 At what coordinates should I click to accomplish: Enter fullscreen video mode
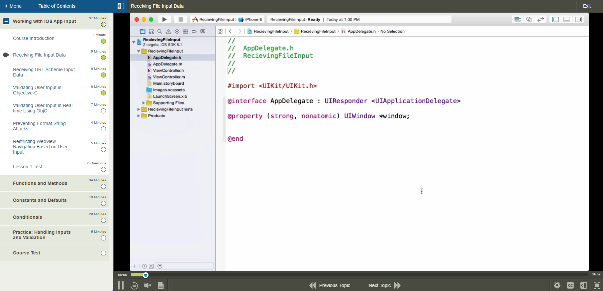[x=597, y=285]
